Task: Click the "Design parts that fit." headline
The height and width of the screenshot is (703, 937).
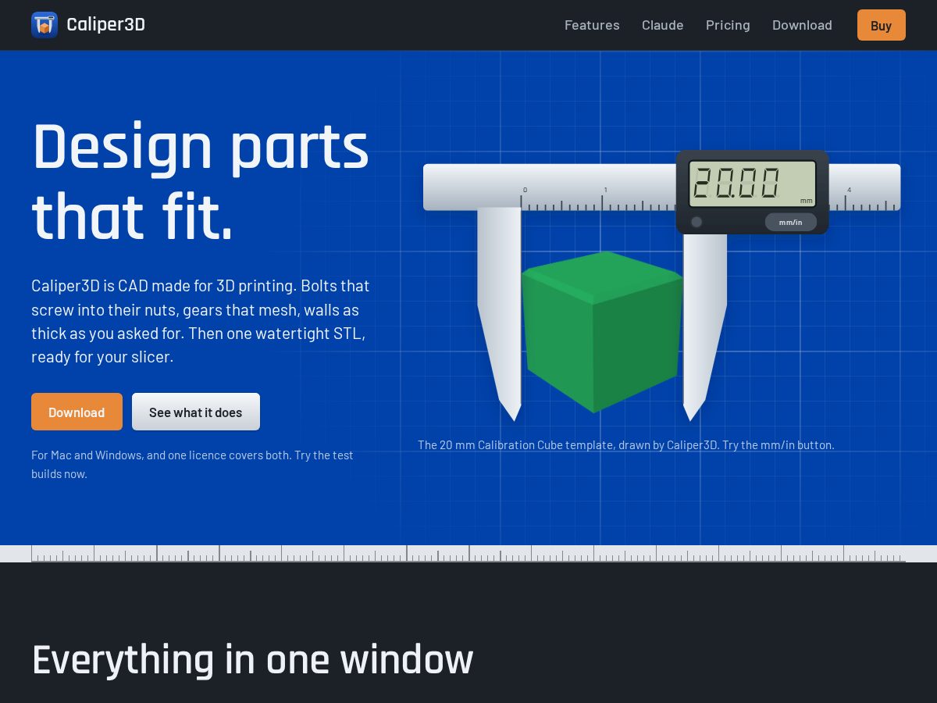Action: click(x=200, y=181)
